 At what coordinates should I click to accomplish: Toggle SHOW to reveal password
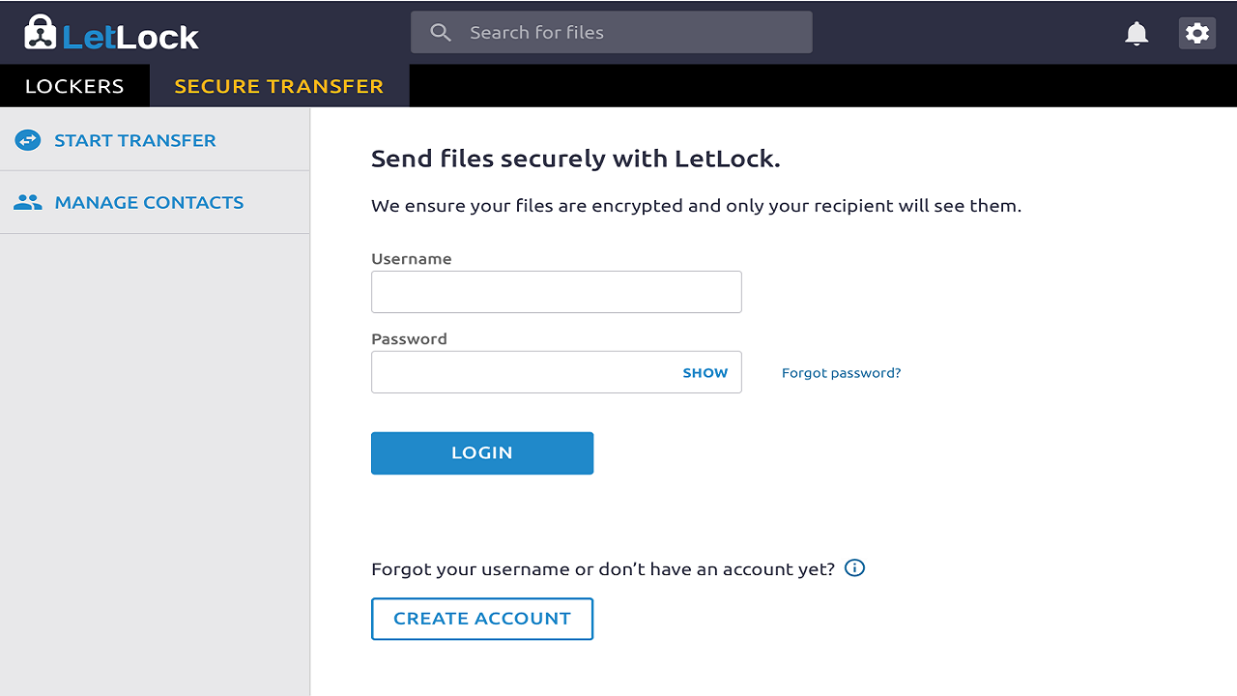705,373
